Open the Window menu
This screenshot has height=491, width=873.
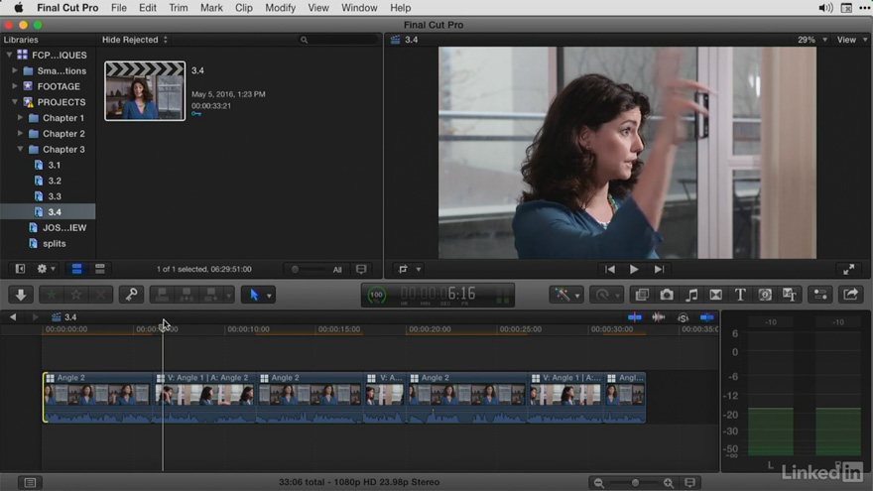[359, 8]
